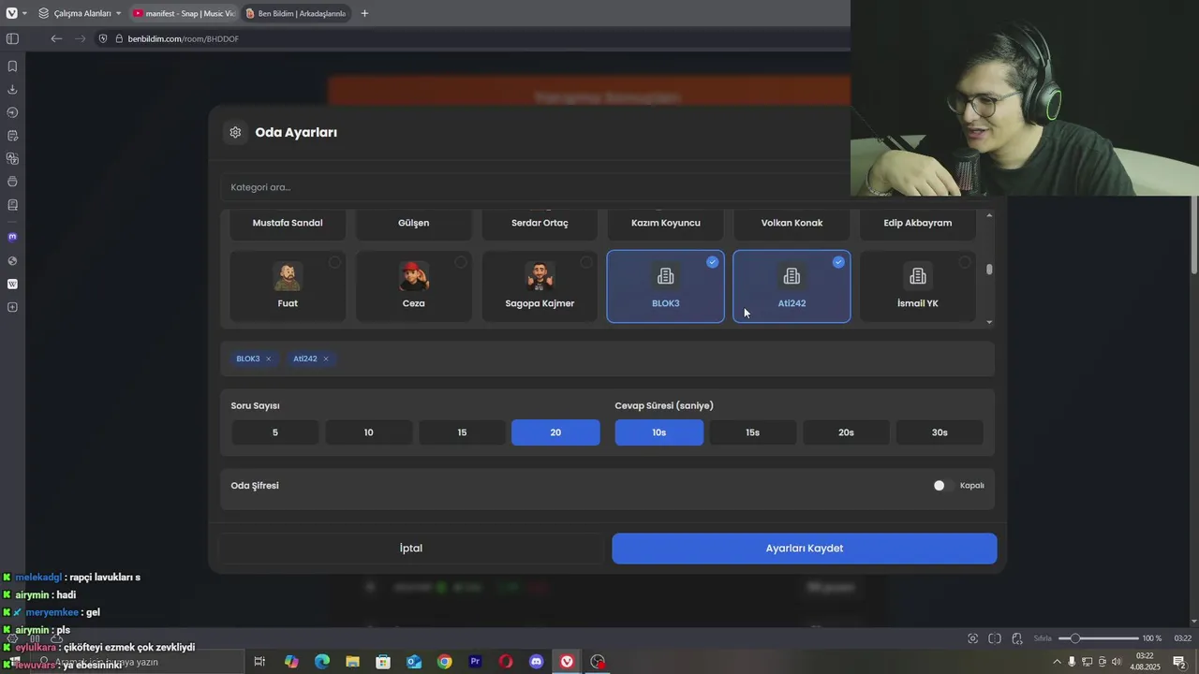Select the Gülşen category
Screen dimensions: 1199x674
click(x=413, y=224)
